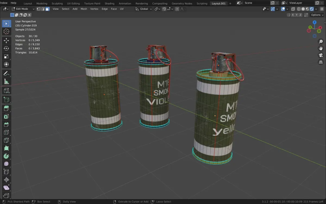Choose the Bevel tool
This screenshot has height=204, width=326.
(x=6, y=124)
